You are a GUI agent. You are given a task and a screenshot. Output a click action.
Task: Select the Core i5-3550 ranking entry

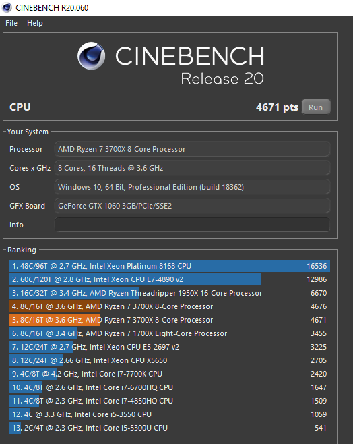click(170, 414)
